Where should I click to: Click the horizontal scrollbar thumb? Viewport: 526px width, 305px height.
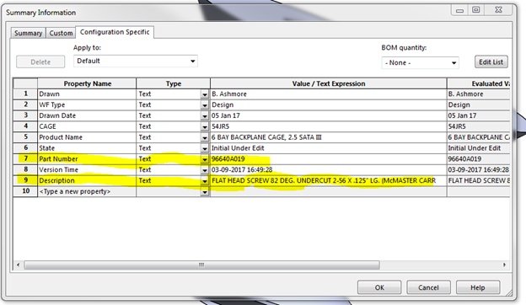pyautogui.click(x=201, y=265)
